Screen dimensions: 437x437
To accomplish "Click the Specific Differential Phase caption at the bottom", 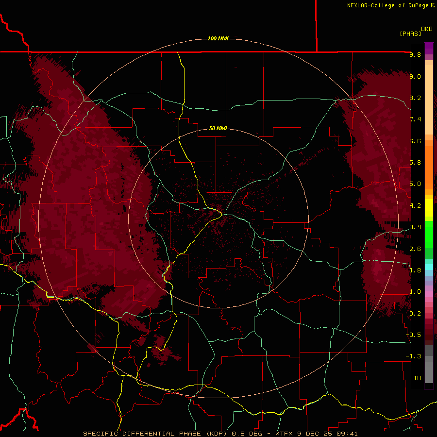I will 220,434.
